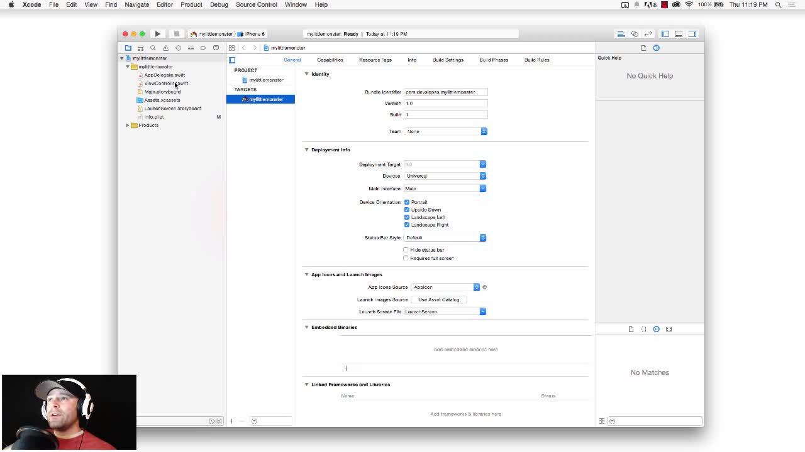Open Spotlight search in the menu bar
Image resolution: width=805 pixels, height=452 pixels.
click(x=778, y=4)
